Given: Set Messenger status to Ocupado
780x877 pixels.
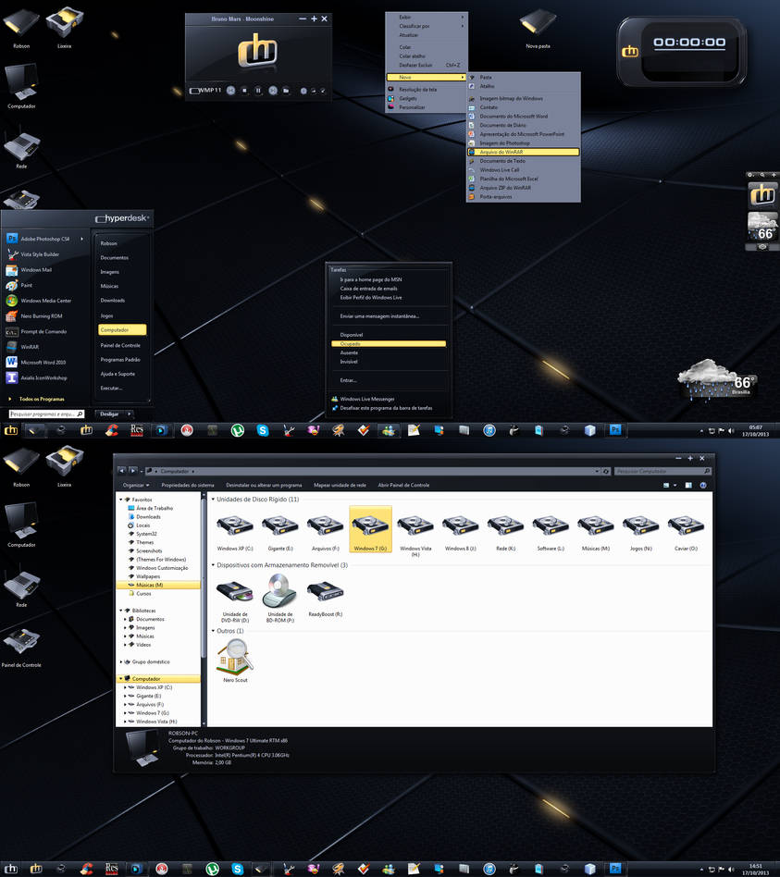Looking at the screenshot, I should 389,344.
